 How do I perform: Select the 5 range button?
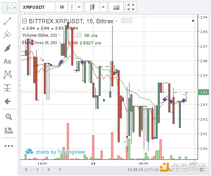click(x=49, y=170)
